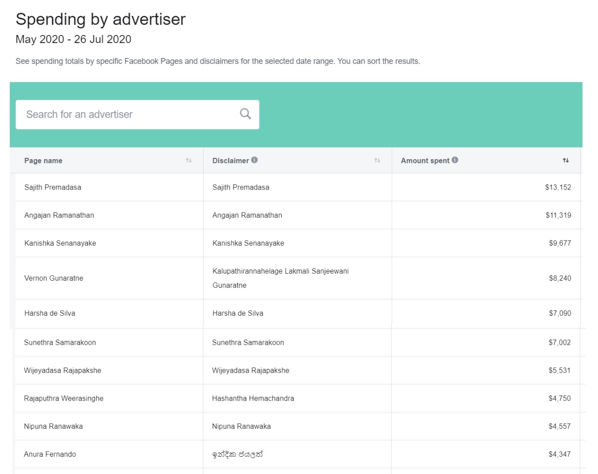Click amount $9,677

click(560, 243)
